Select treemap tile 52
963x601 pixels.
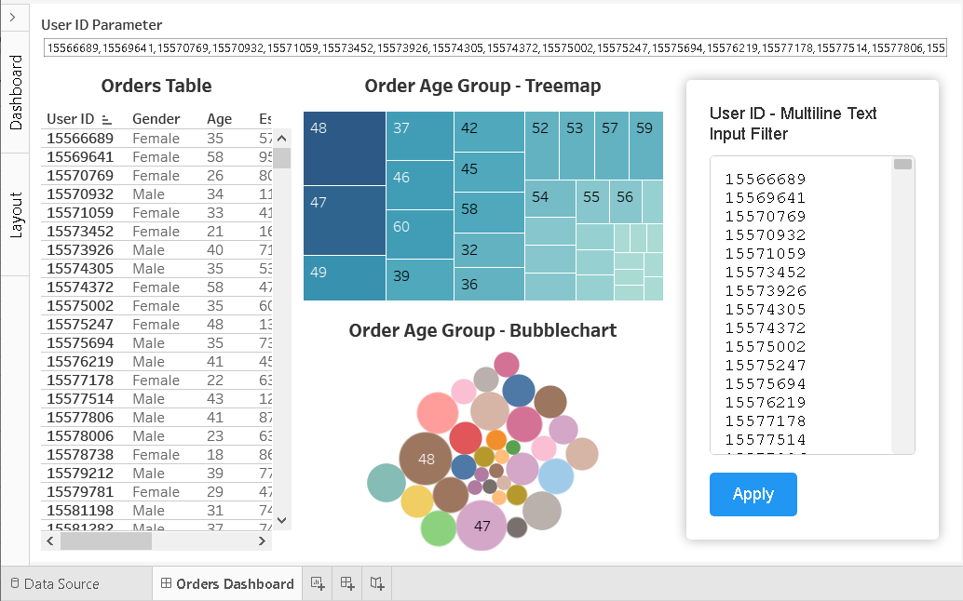pyautogui.click(x=542, y=145)
